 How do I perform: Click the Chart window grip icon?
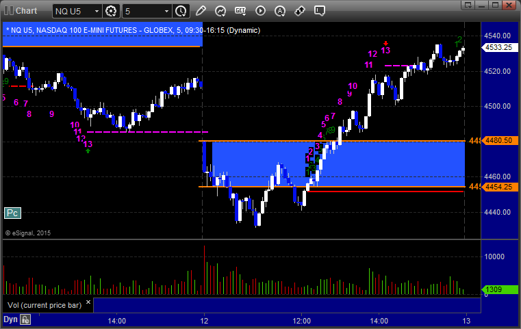click(x=9, y=11)
